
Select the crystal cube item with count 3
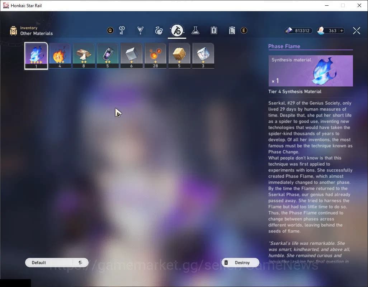[203, 55]
